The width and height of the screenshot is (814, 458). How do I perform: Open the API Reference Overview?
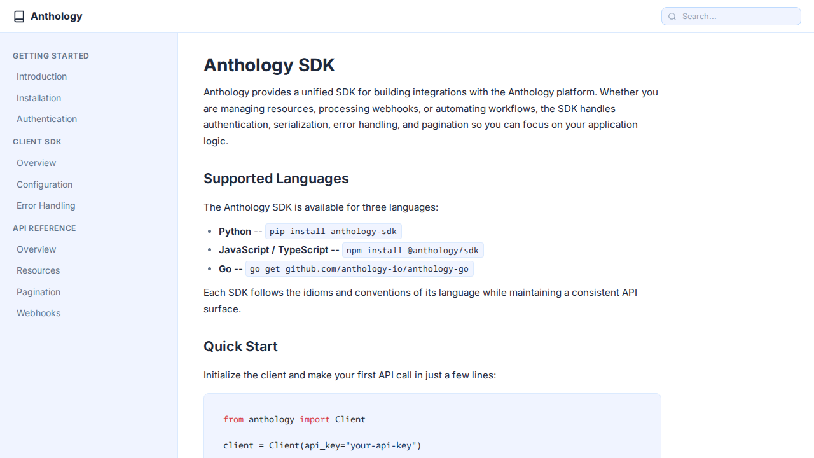coord(36,249)
